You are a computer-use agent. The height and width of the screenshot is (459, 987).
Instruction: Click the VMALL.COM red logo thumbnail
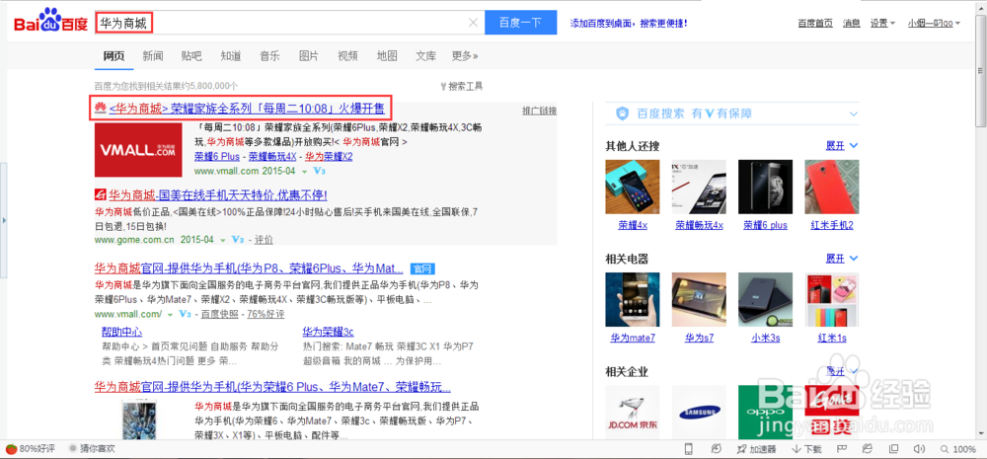coord(138,150)
